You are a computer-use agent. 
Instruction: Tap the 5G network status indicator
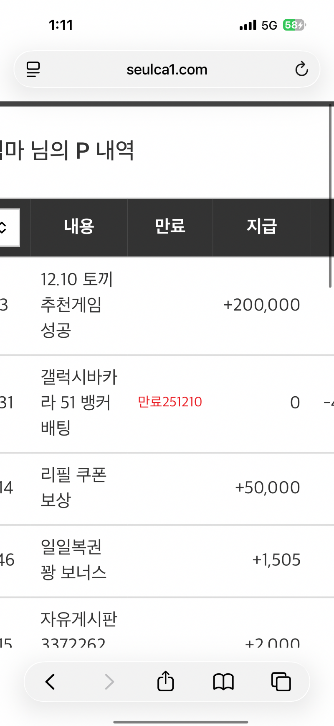click(269, 25)
